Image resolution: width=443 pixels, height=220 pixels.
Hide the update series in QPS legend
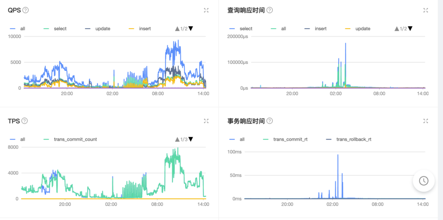click(x=103, y=29)
